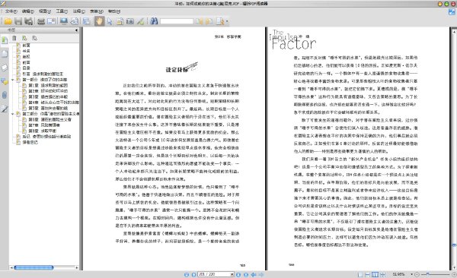The image size is (457, 278).
Task: Click inside the toolbar search field
Action: [x=177, y=21]
